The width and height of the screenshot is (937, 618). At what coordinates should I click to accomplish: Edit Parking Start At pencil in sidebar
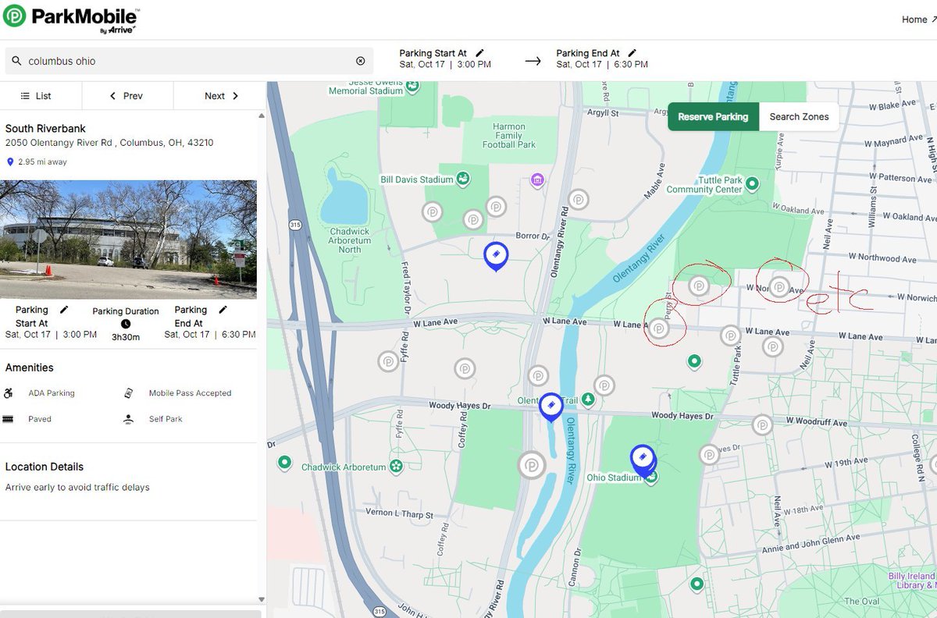pyautogui.click(x=64, y=310)
